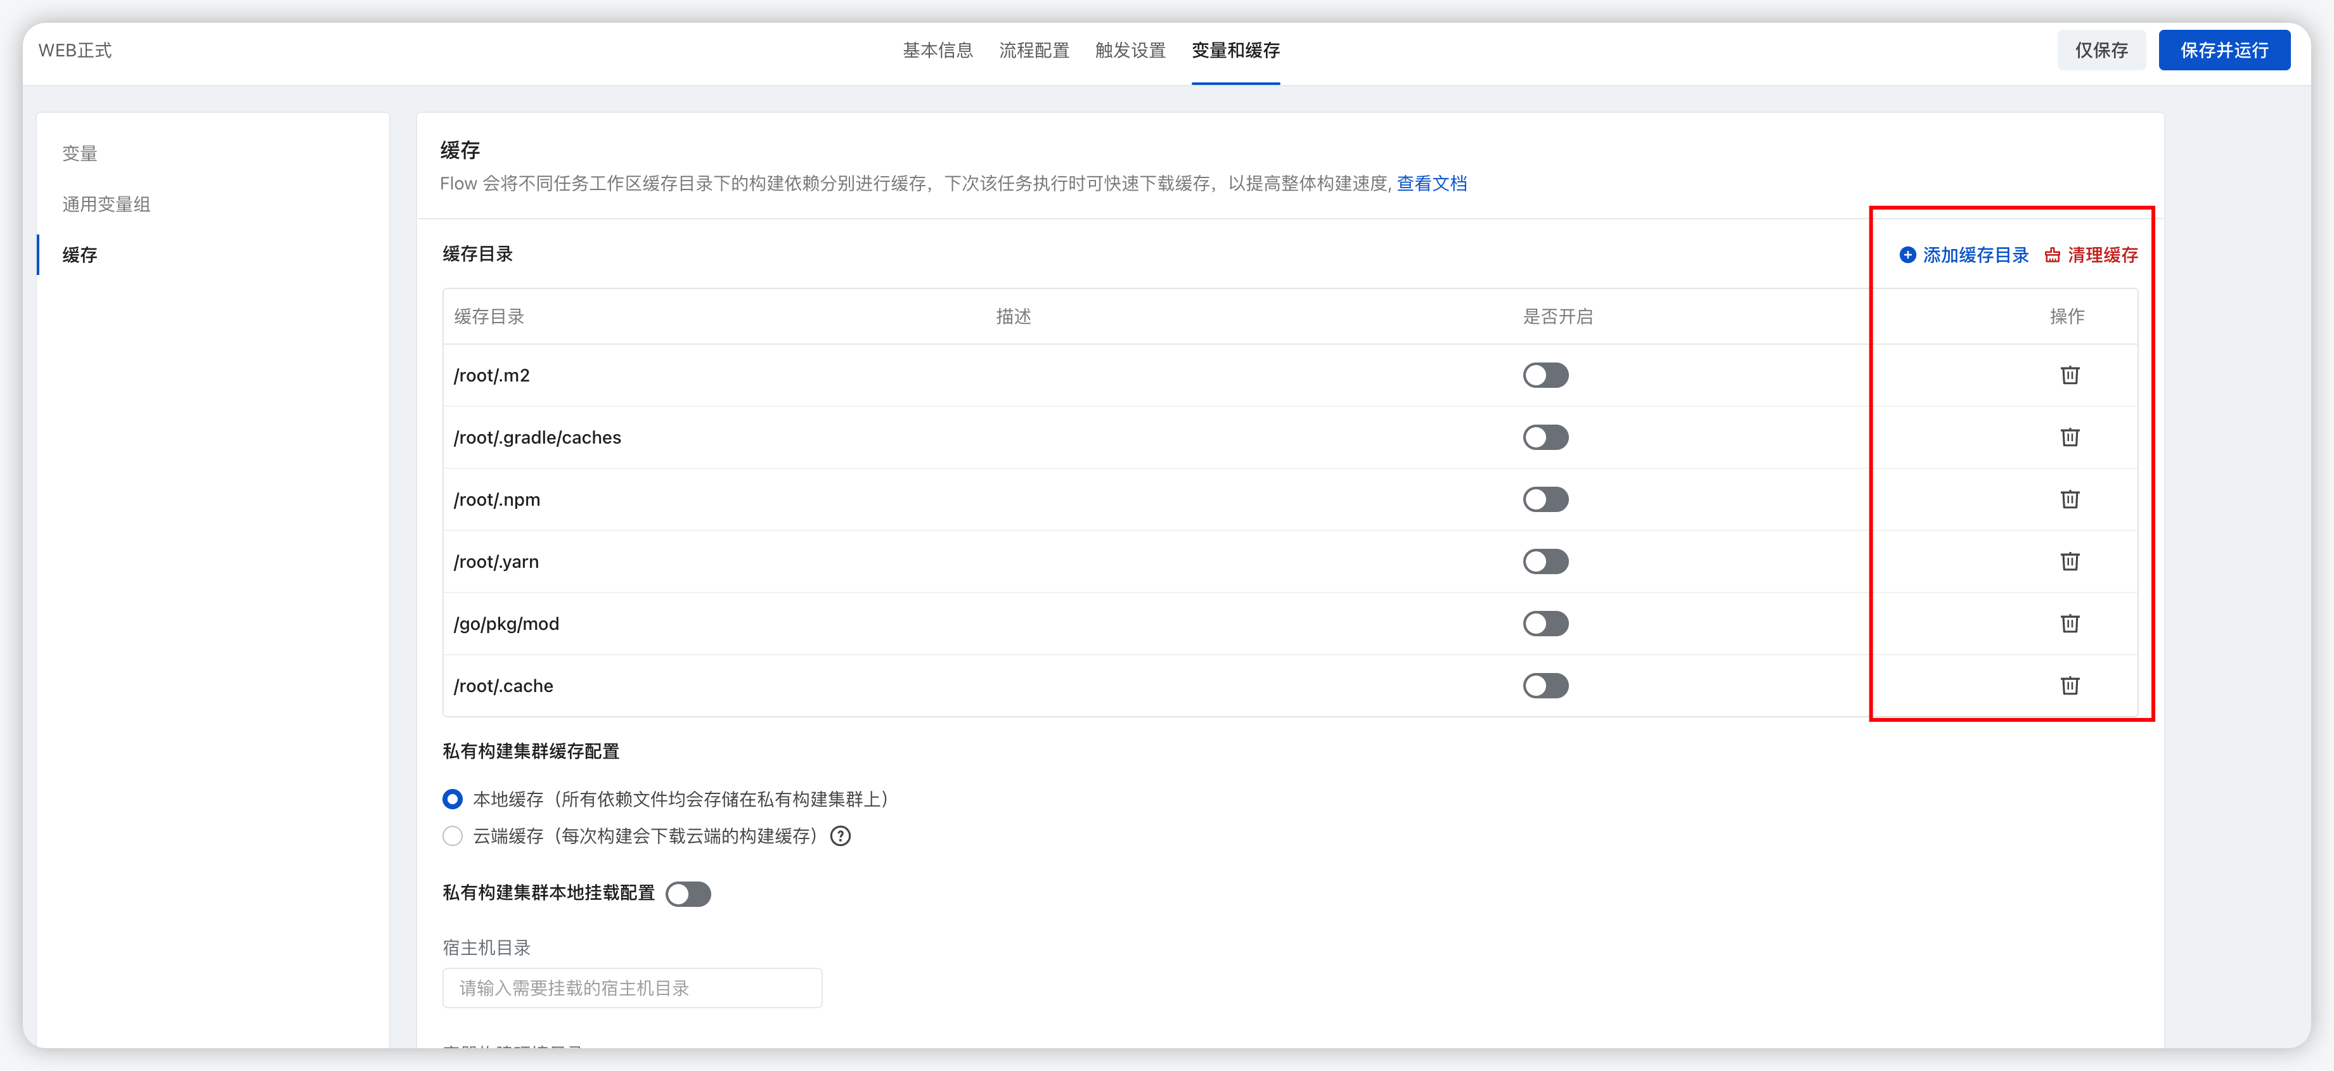
Task: Click help icon next to 云端缓存
Action: pos(840,837)
